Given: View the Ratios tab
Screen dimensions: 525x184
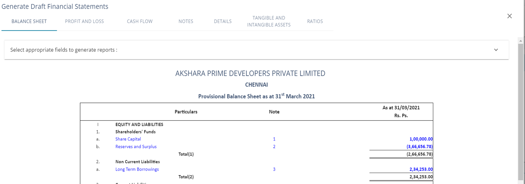Looking at the screenshot, I should (315, 21).
